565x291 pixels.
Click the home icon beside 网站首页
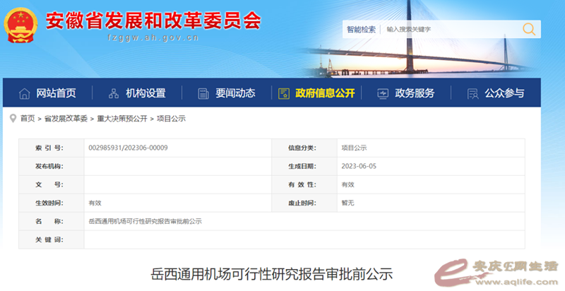tap(25, 93)
